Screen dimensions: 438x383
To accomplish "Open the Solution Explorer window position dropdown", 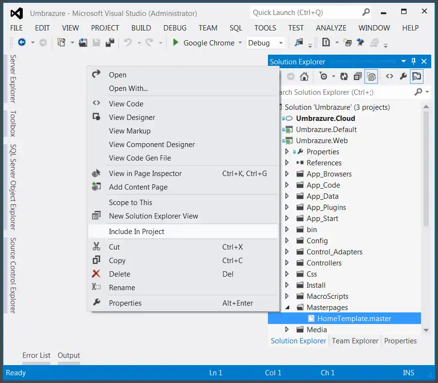I will [404, 61].
